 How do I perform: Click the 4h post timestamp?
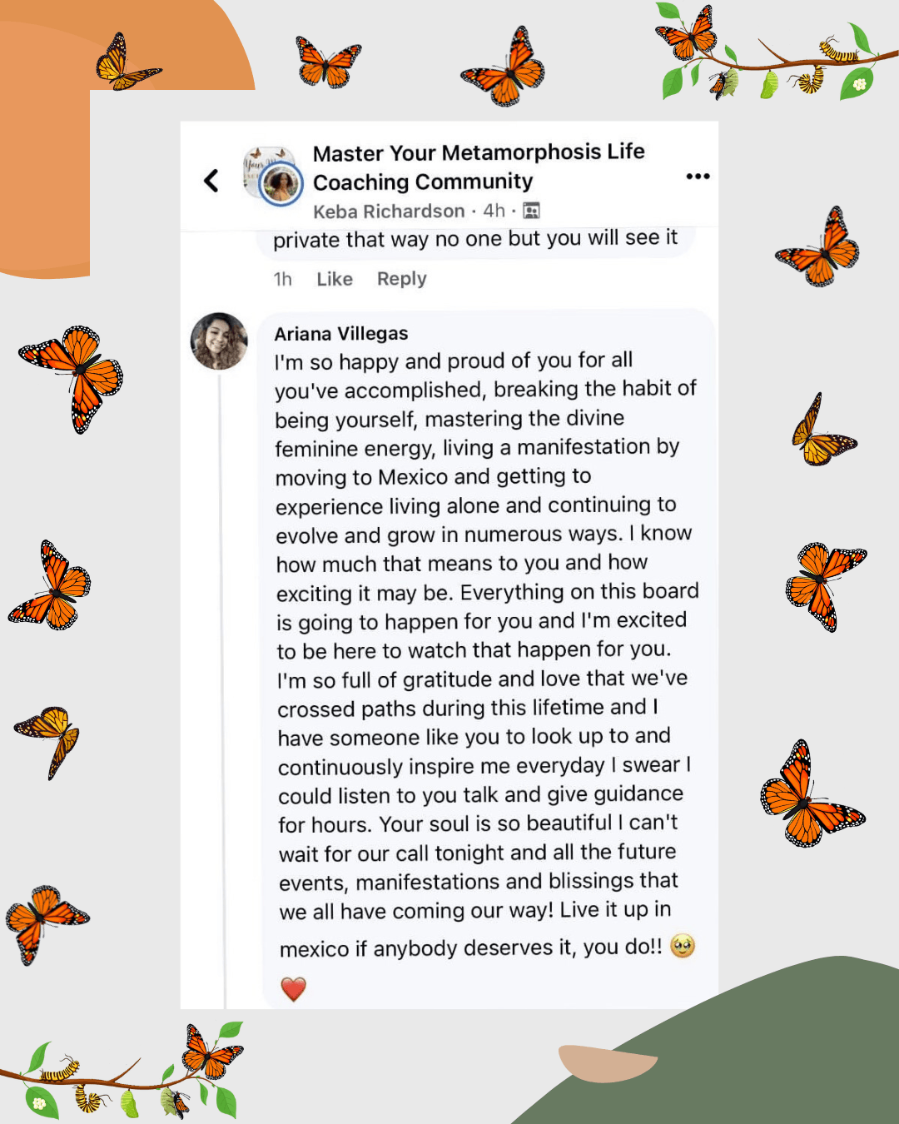point(494,211)
